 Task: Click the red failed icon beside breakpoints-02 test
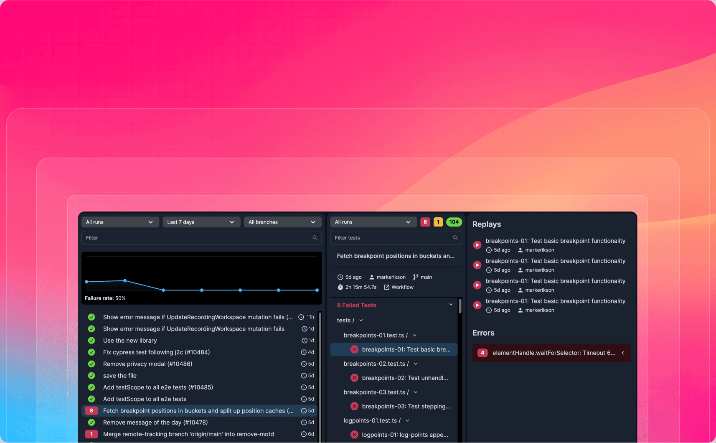tap(354, 378)
